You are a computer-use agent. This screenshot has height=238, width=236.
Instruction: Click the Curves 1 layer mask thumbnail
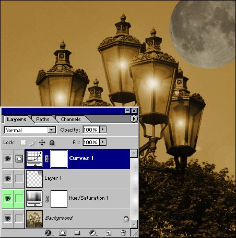tap(59, 159)
